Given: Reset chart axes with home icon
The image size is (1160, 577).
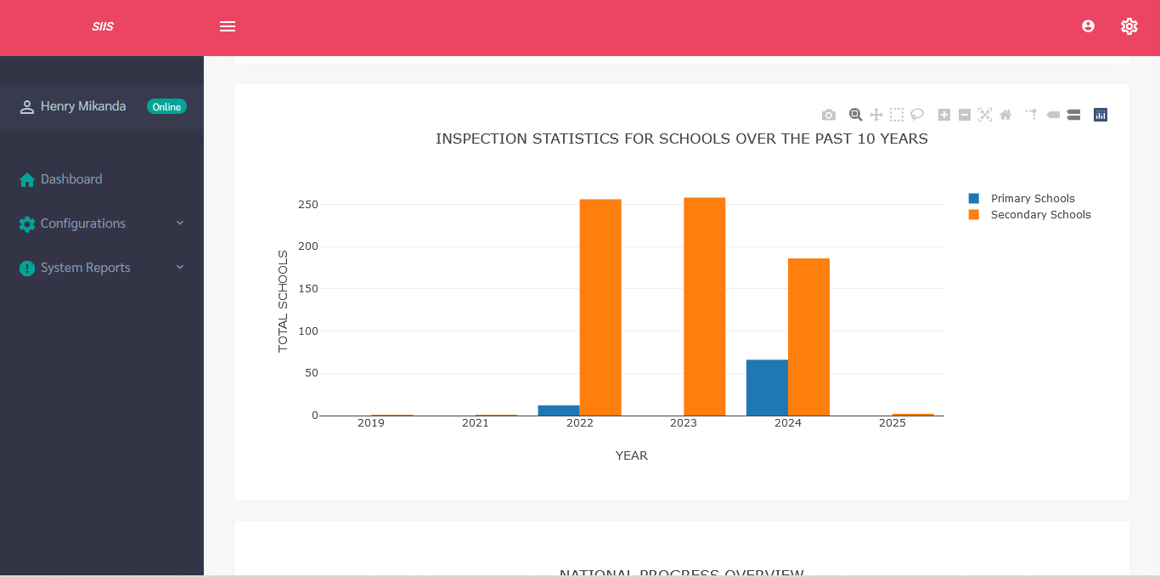Looking at the screenshot, I should [1005, 115].
